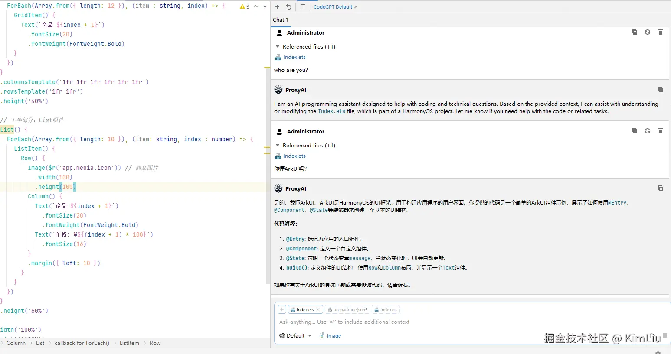Click the code line .columnsTemplate

pyautogui.click(x=75, y=82)
